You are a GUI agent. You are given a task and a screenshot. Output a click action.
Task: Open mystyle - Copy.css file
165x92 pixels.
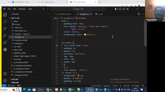tap(22, 34)
